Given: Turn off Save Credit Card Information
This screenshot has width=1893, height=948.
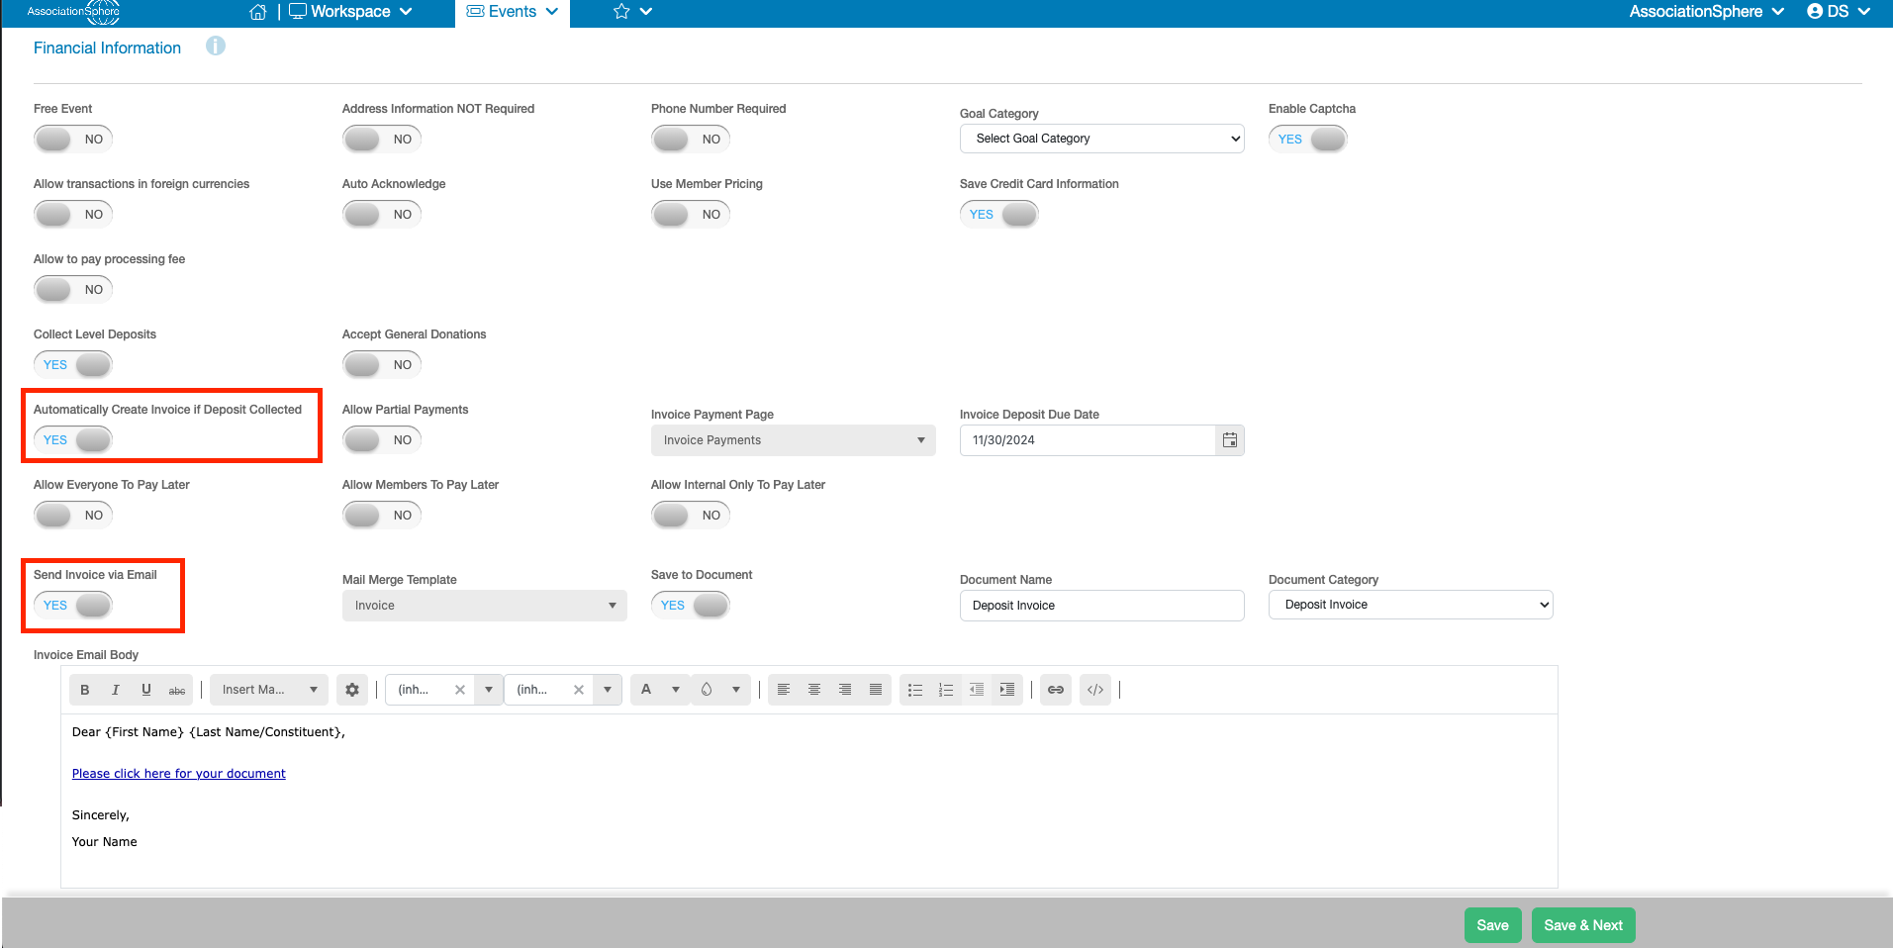Looking at the screenshot, I should pos(999,215).
